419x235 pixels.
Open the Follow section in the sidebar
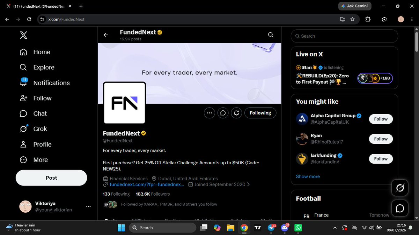tap(36, 98)
